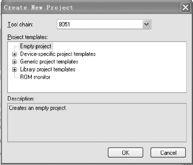Select Generic project templates label
Image resolution: width=193 pixels, height=165 pixels.
click(49, 62)
